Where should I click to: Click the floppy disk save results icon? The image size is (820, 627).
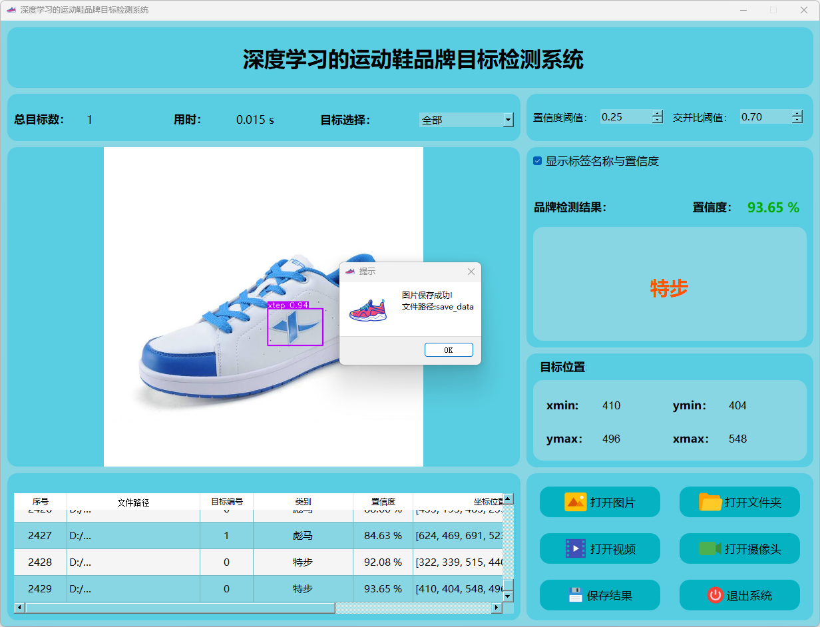[x=575, y=595]
